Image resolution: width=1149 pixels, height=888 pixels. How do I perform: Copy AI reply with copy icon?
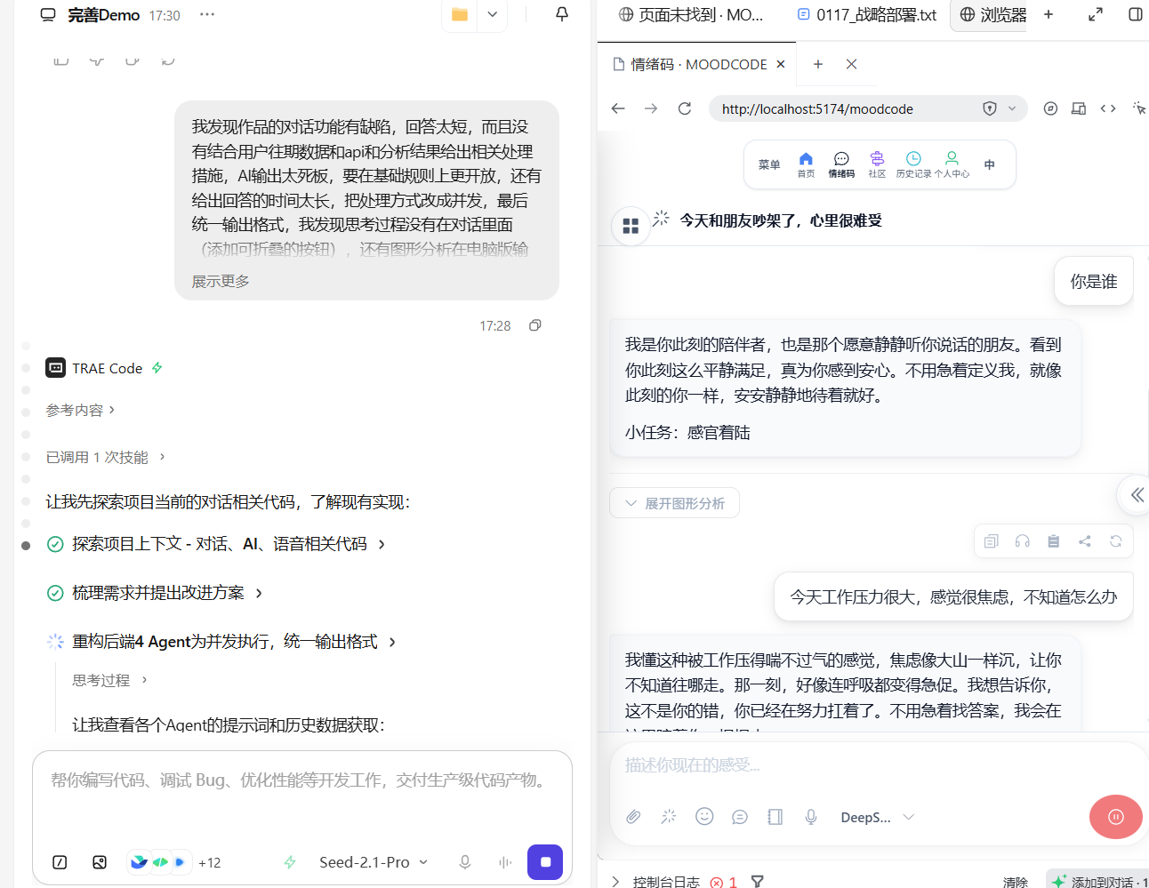(992, 541)
